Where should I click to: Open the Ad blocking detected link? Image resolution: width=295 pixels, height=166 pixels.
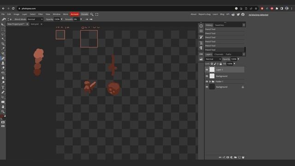(258, 15)
